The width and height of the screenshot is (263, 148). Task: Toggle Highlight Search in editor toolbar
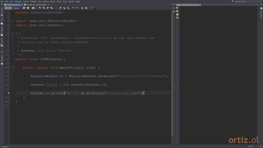(x=51, y=8)
